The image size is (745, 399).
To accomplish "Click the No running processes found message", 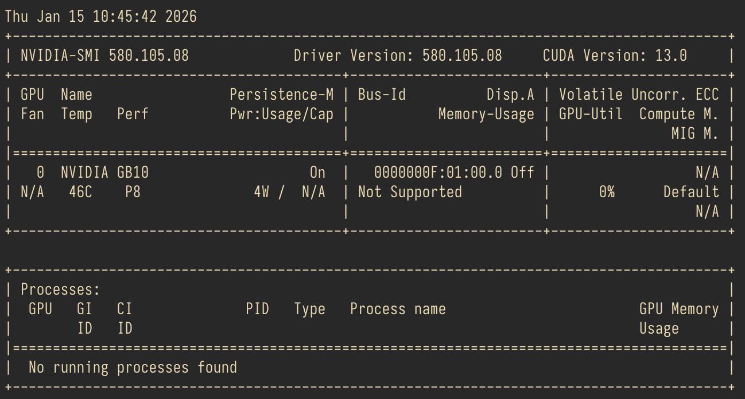I will [133, 367].
